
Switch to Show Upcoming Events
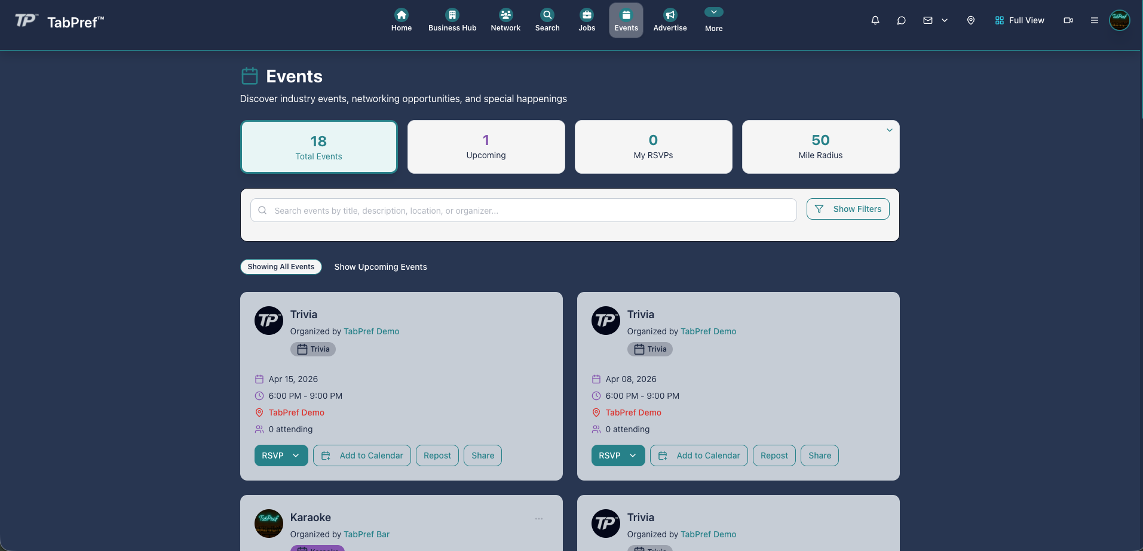tap(381, 267)
